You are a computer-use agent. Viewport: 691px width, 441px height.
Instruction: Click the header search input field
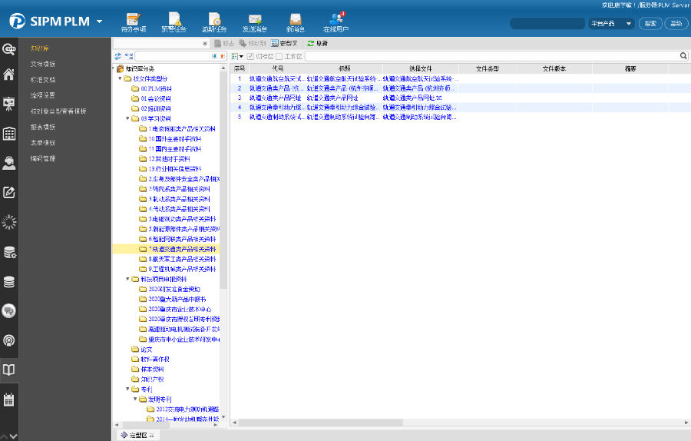(x=547, y=23)
